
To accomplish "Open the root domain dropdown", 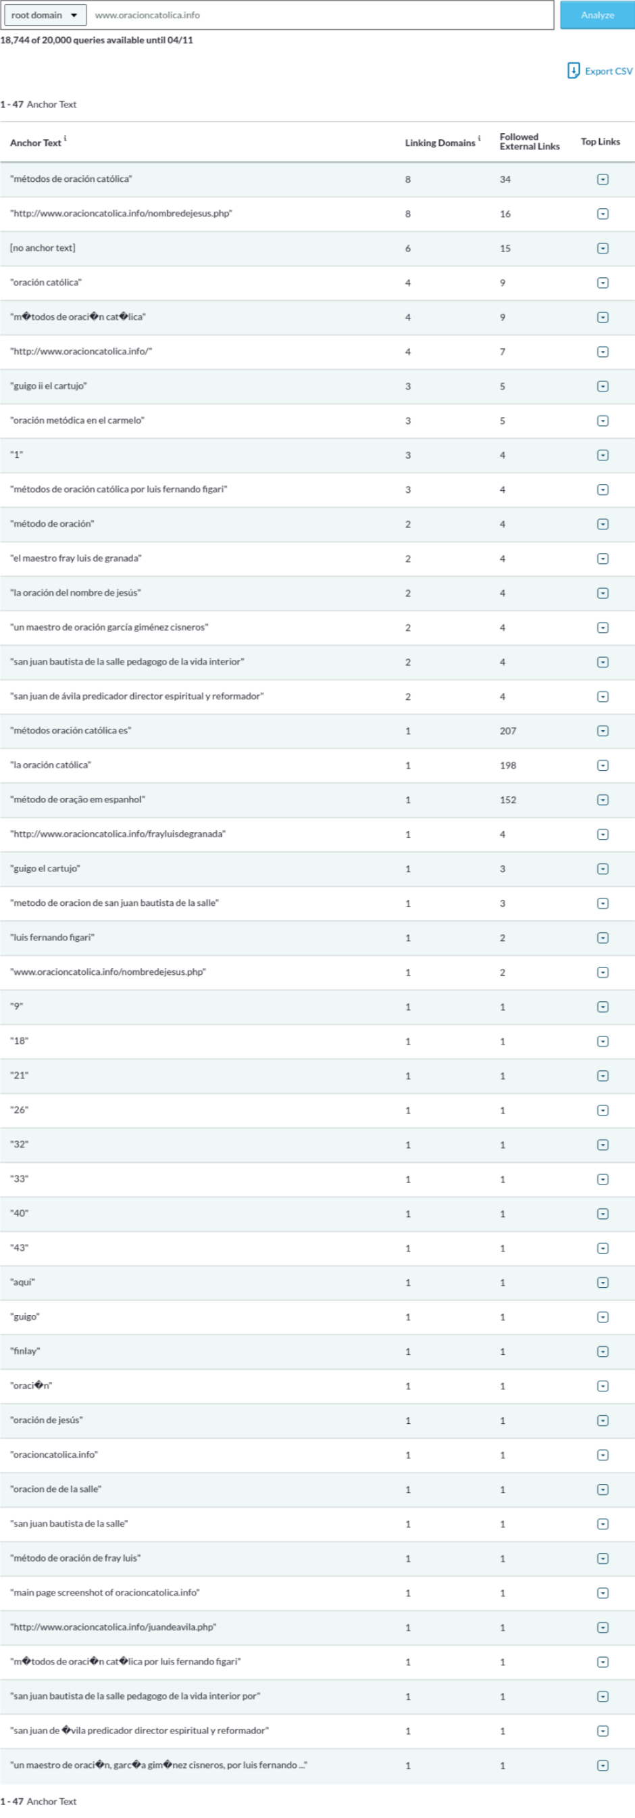I will pyautogui.click(x=45, y=15).
